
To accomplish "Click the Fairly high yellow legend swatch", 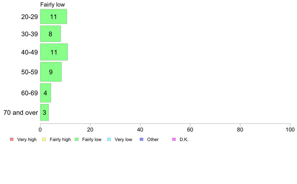I will (x=44, y=139).
